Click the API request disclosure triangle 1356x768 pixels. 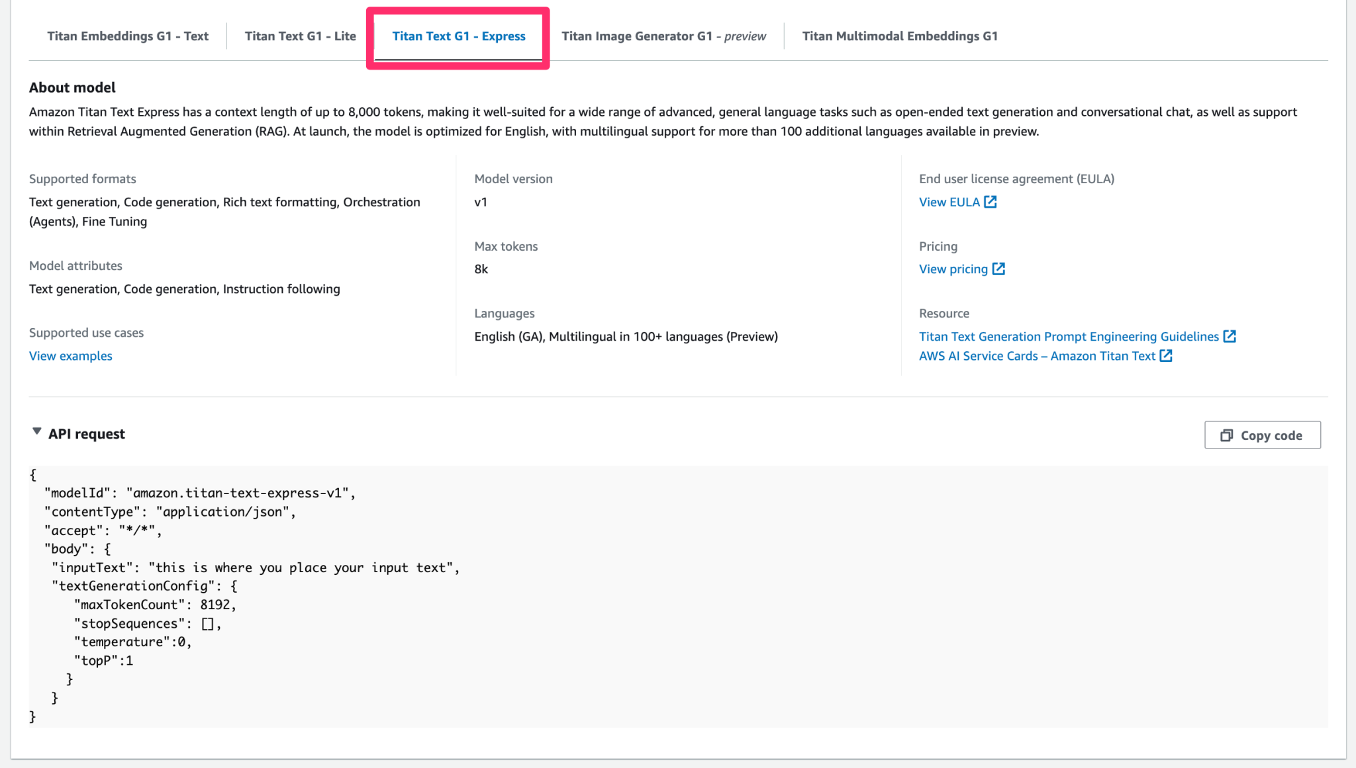tap(37, 431)
